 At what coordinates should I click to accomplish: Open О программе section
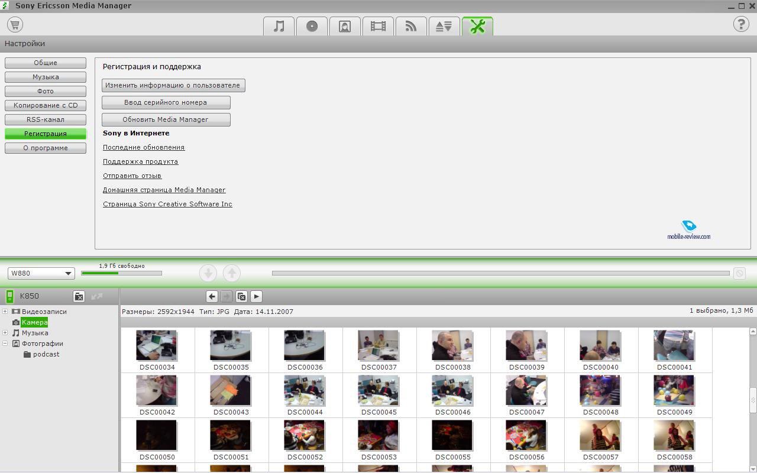click(46, 148)
